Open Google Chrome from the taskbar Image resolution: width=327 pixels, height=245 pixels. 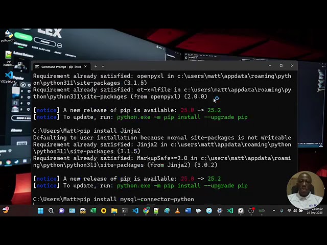146,211
